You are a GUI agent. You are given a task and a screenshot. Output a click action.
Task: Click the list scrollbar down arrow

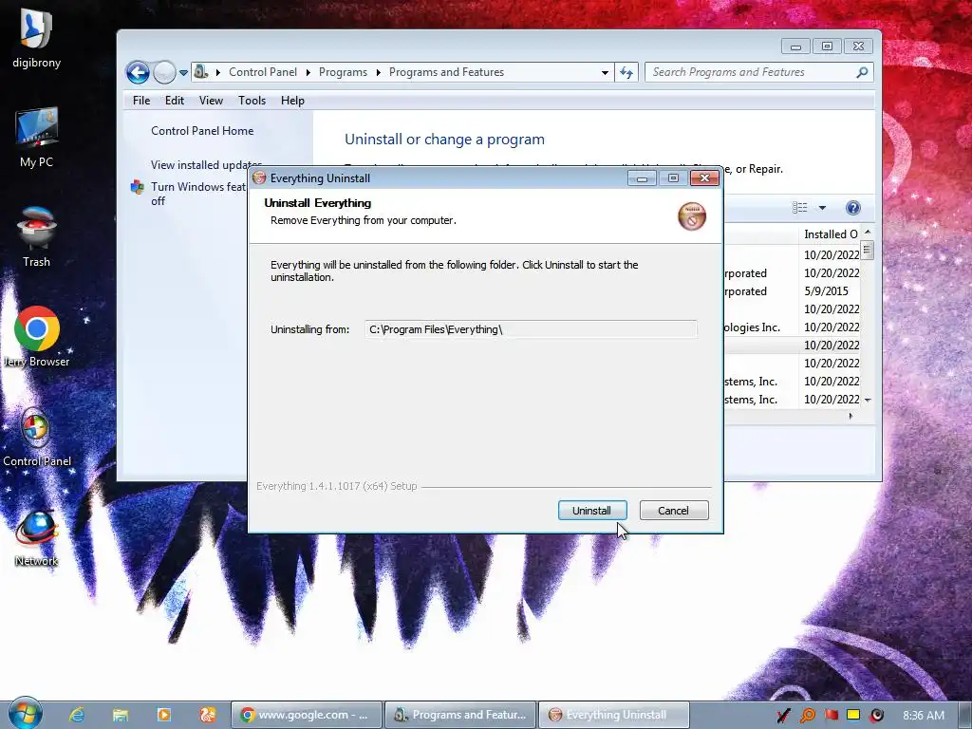868,401
